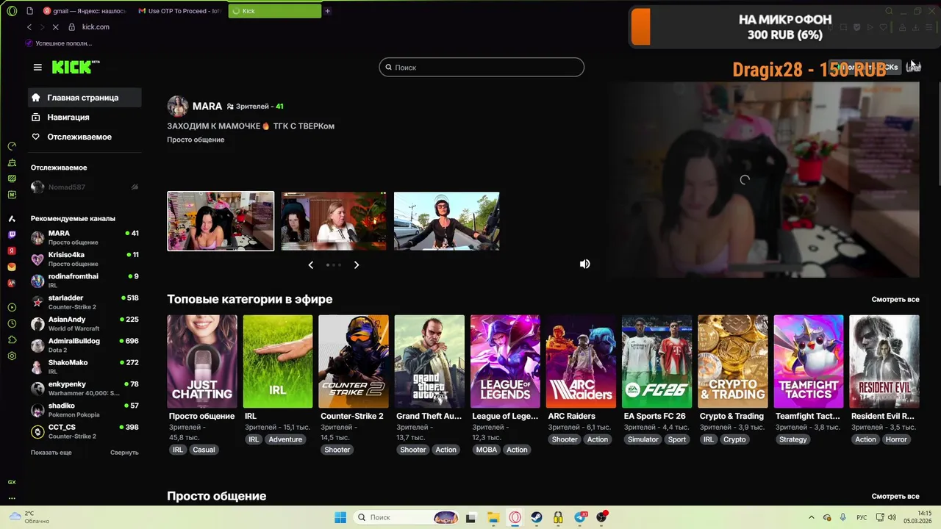Open GX Corner icon at sidebar bottom
Viewport: 941px width, 529px height.
(12, 482)
